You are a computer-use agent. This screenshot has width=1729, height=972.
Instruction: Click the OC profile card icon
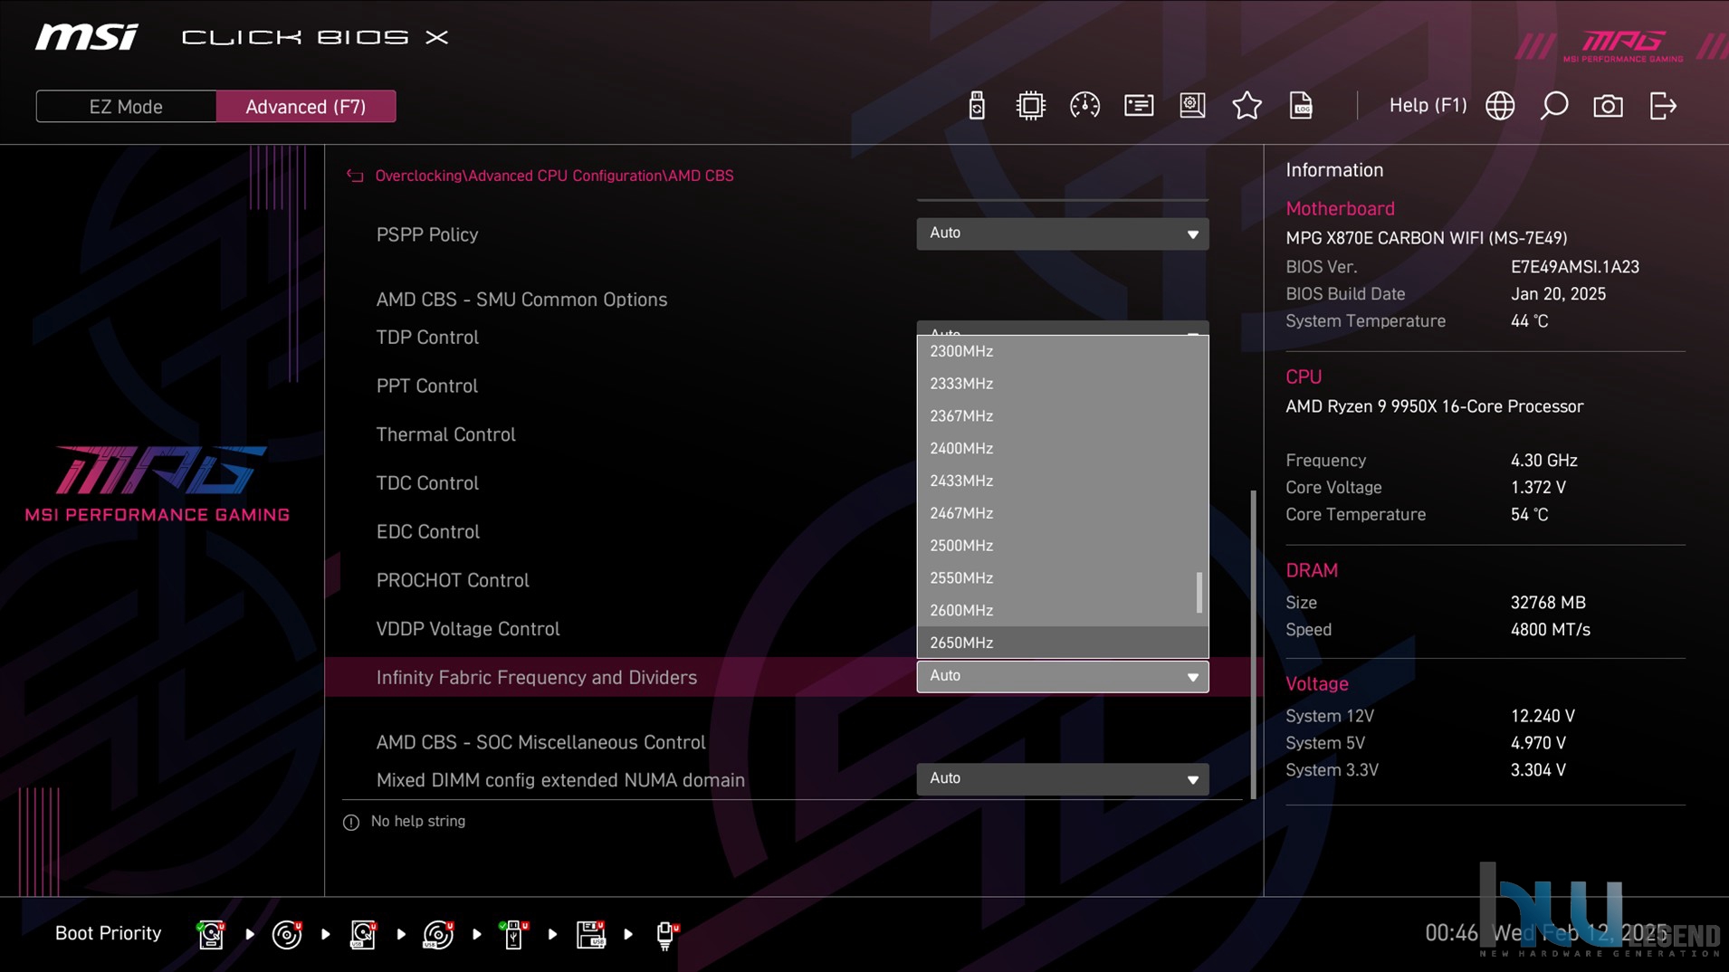1139,106
